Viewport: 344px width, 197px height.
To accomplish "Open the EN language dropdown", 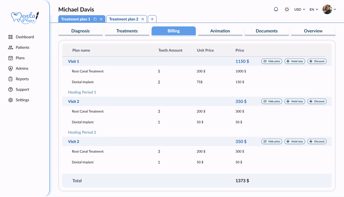I will coord(314,9).
